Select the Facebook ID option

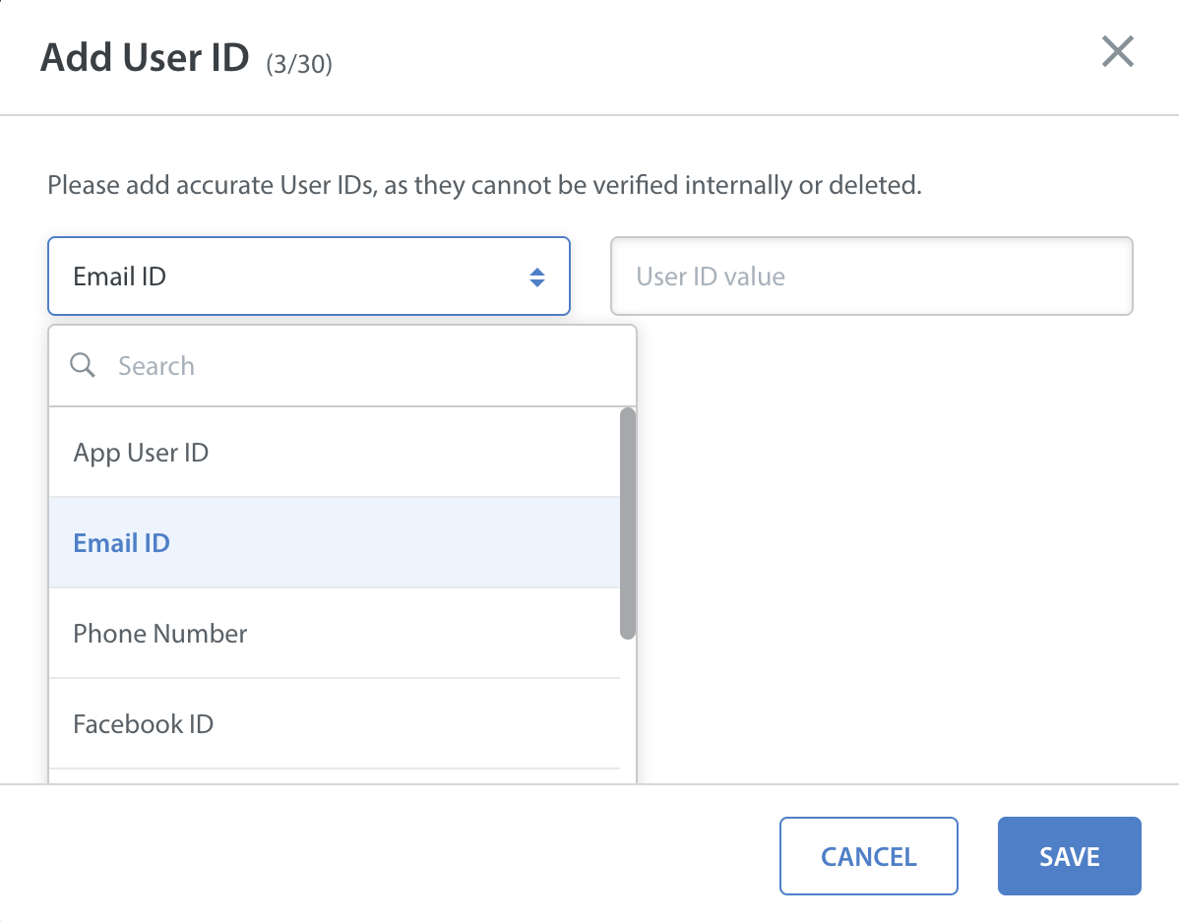(x=144, y=724)
